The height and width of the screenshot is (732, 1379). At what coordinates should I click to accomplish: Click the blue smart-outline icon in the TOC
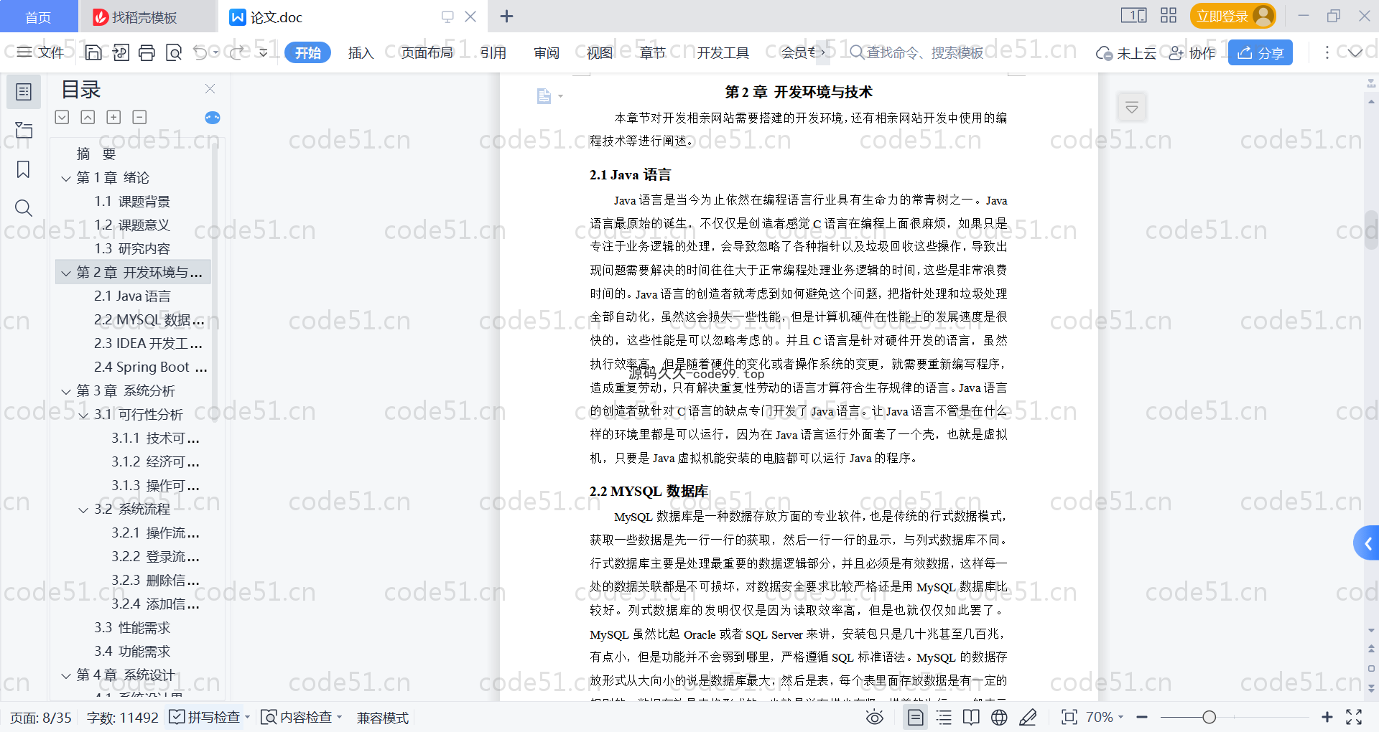(212, 118)
